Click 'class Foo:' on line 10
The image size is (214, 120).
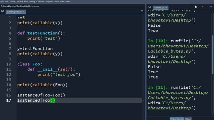[30, 64]
